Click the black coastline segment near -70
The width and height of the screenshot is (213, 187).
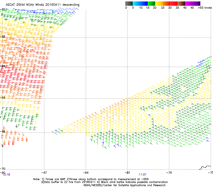(x=205, y=167)
